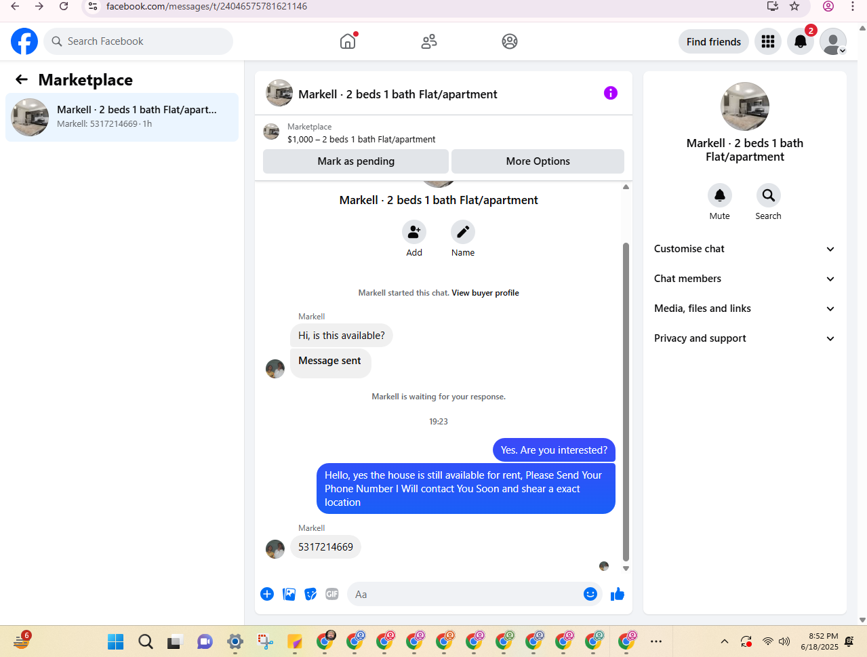Open the Home feed icon
Screen dimensions: 867x657
click(x=348, y=41)
